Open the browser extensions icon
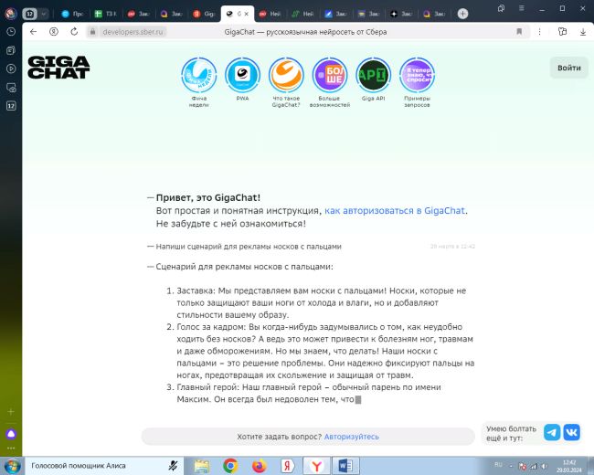The width and height of the screenshot is (594, 475). tap(563, 32)
